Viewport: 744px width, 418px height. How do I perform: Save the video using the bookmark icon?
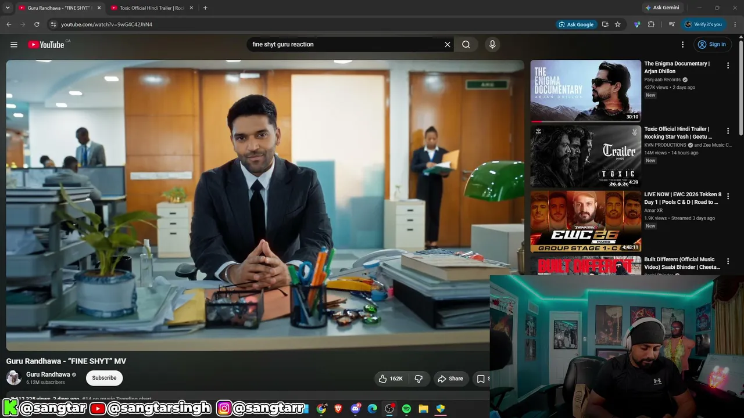[481, 379]
